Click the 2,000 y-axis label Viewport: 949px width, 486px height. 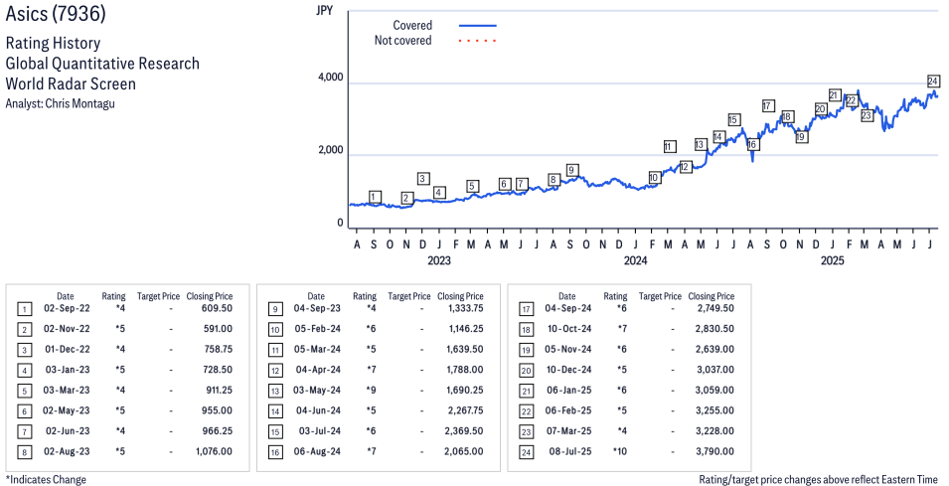point(329,150)
